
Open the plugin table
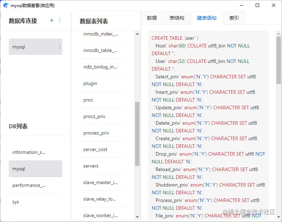(x=103, y=84)
